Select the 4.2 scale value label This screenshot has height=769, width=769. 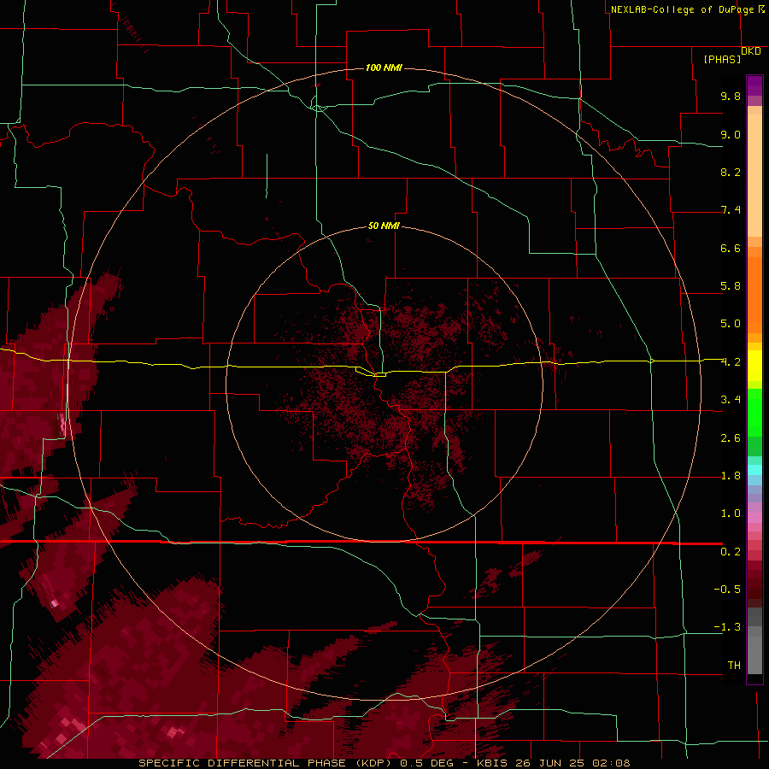click(731, 362)
